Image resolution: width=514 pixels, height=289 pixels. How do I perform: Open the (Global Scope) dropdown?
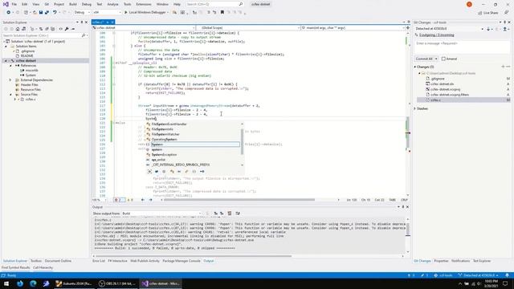(x=248, y=28)
